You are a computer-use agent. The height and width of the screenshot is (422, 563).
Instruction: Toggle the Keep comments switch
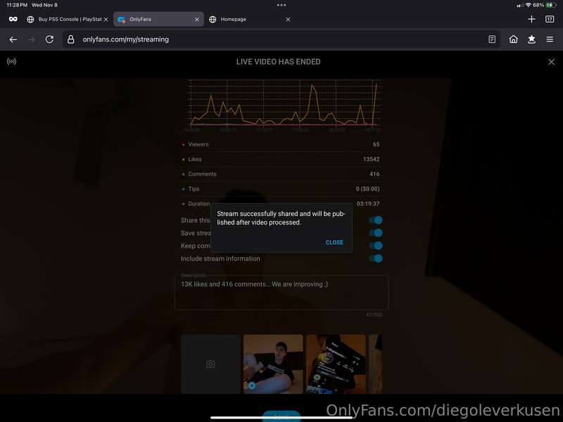point(376,245)
